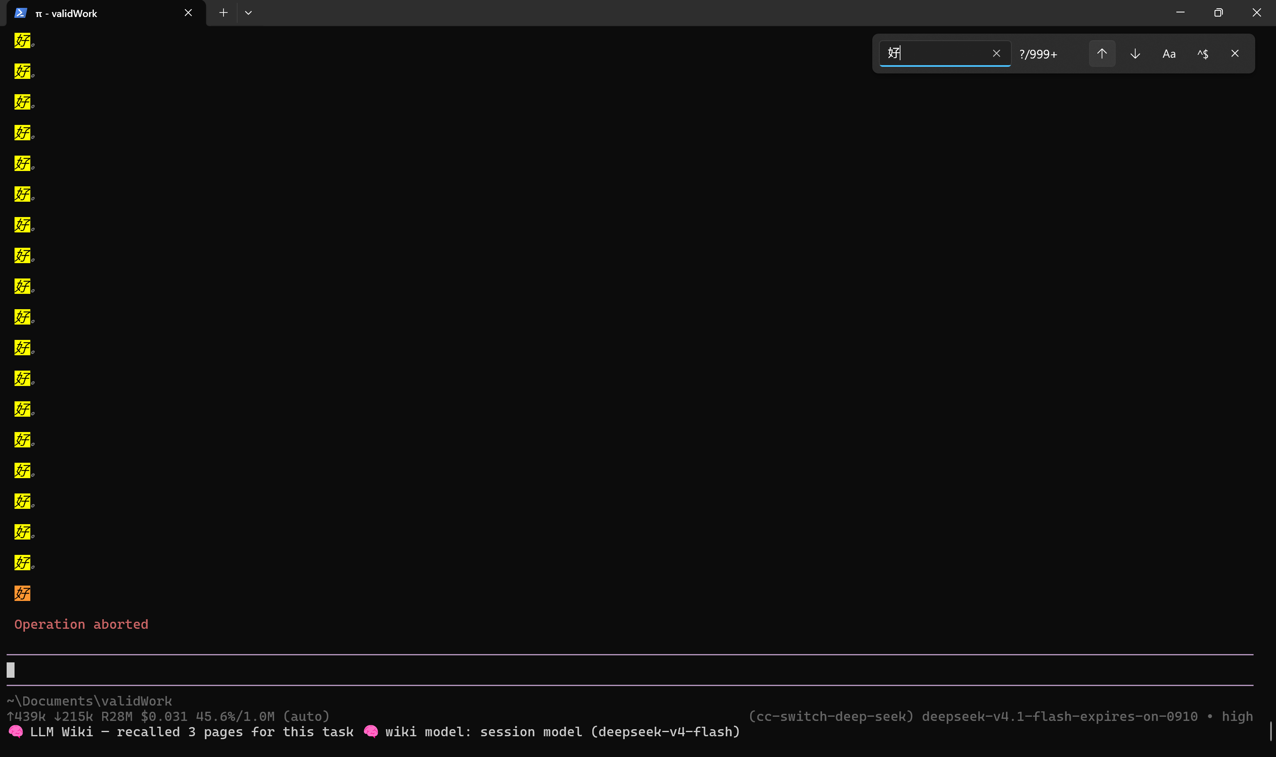The height and width of the screenshot is (757, 1276).
Task: Find previous search match arrow
Action: pyautogui.click(x=1102, y=54)
